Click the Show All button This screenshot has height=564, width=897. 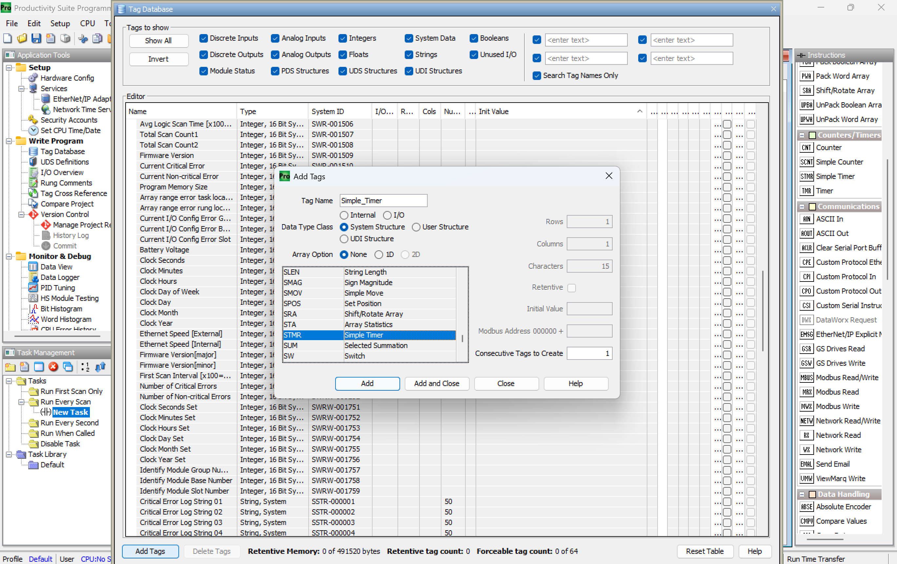(158, 41)
